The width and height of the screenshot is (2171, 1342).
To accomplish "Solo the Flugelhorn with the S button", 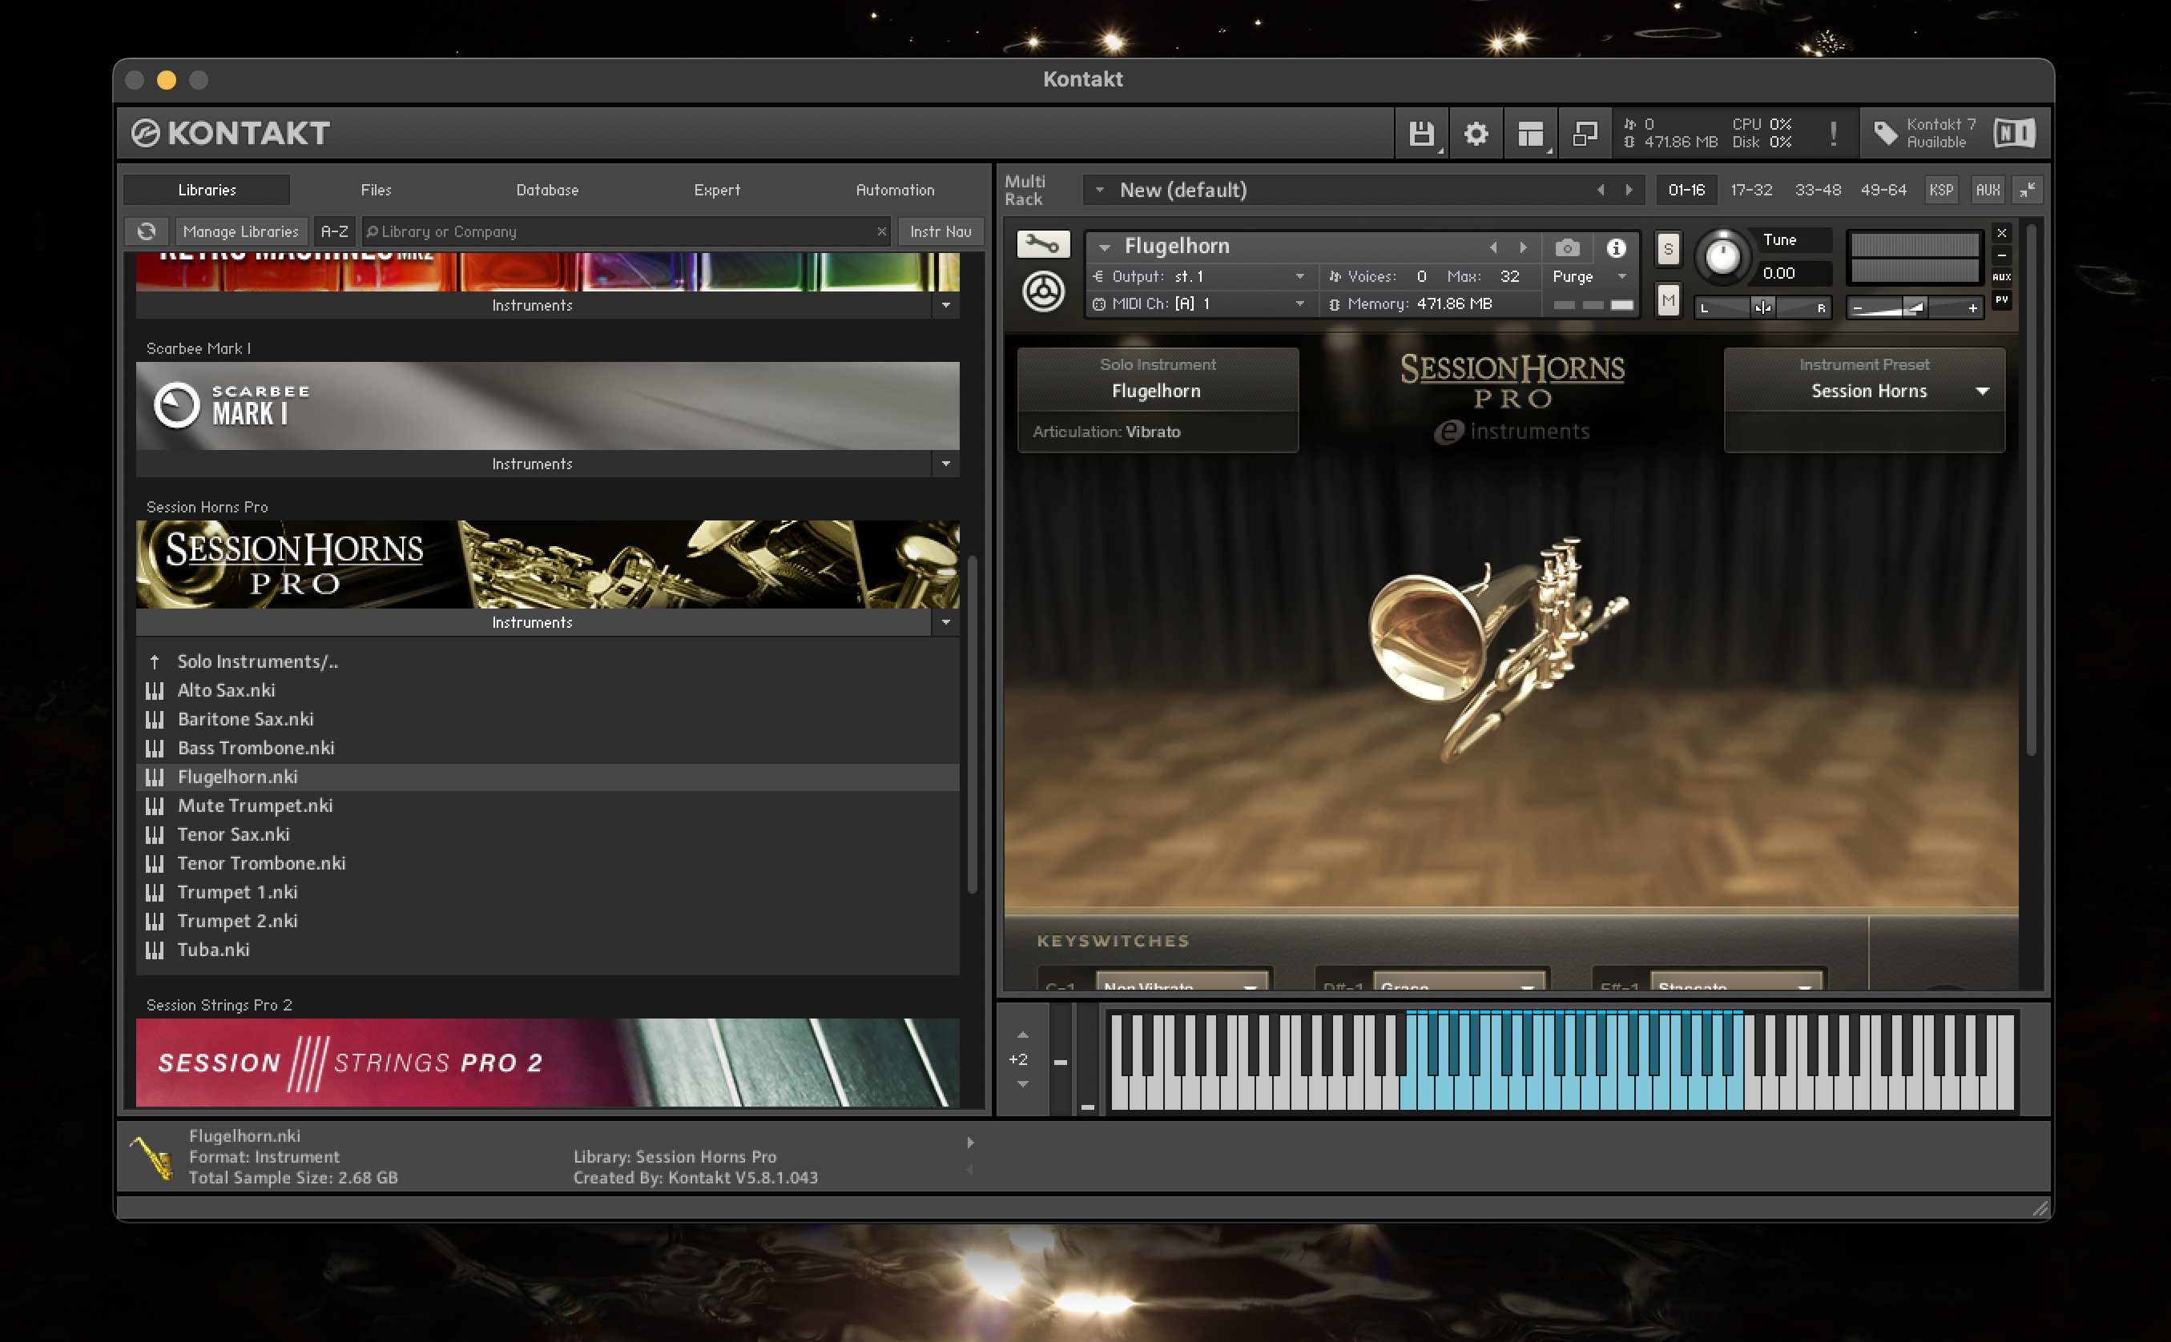I will coord(1668,249).
